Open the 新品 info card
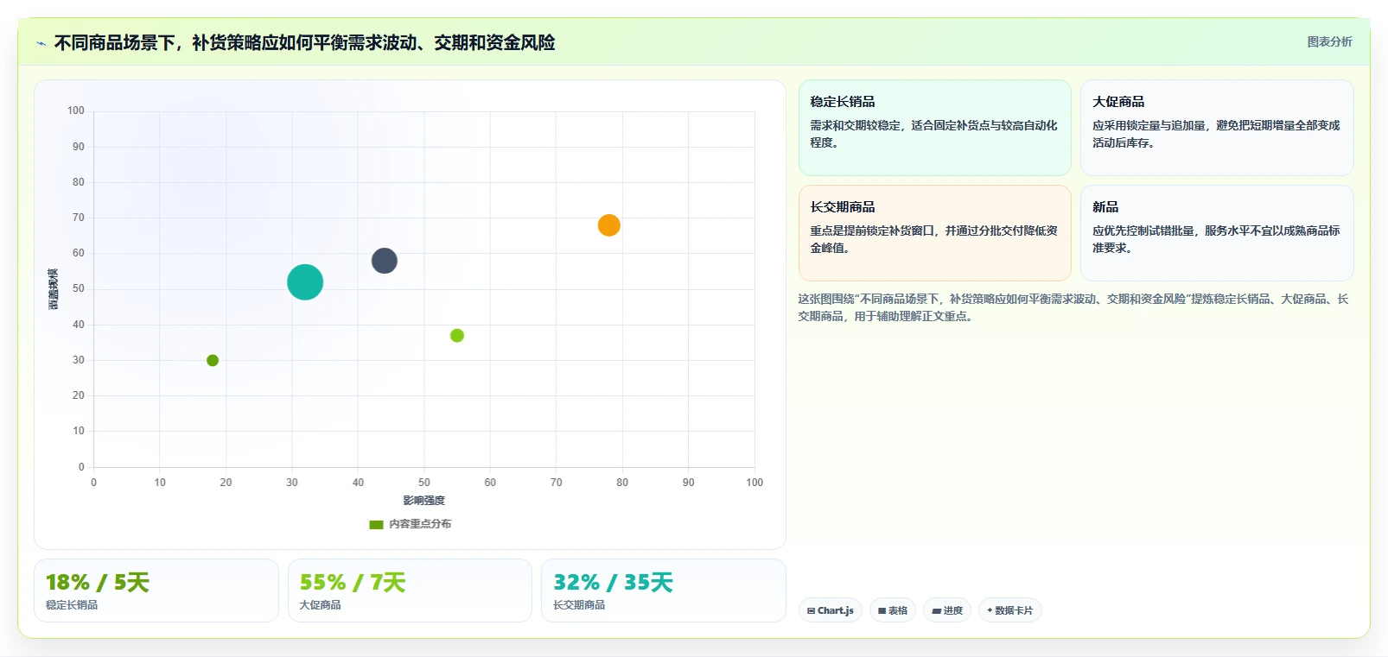1388x657 pixels. 1217,233
